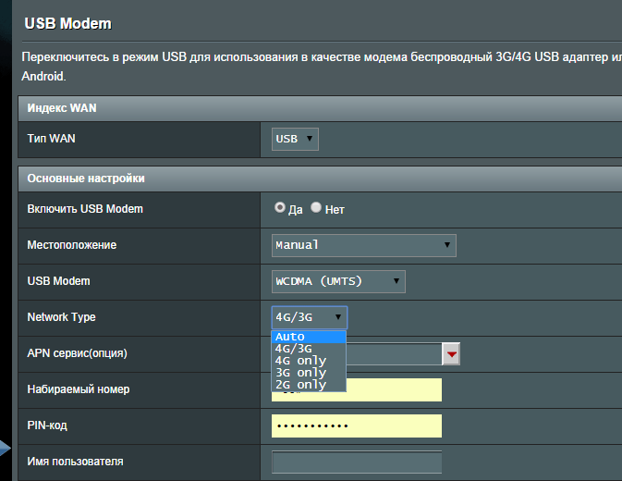622x481 pixels.
Task: Click the 'Основные настройки' section header
Action: (x=86, y=178)
